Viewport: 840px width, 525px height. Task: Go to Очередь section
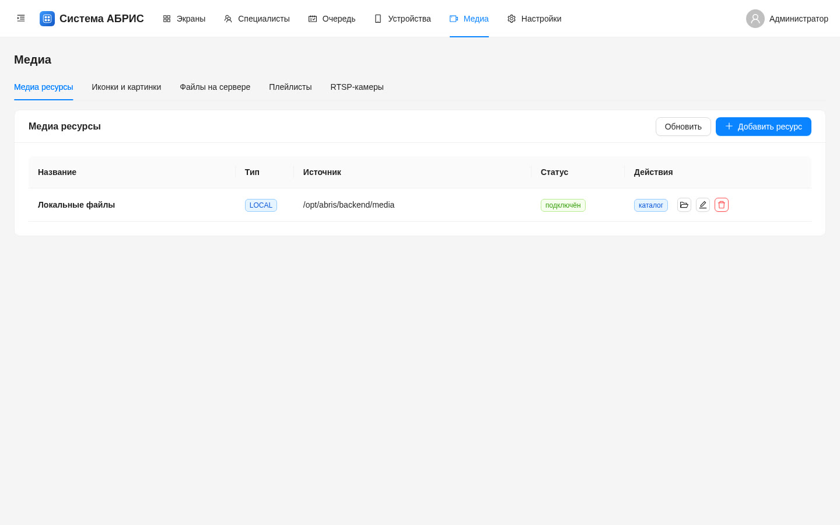coord(332,19)
